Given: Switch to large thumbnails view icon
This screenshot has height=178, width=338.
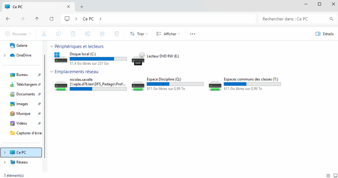Looking at the screenshot, I should coord(334,175).
